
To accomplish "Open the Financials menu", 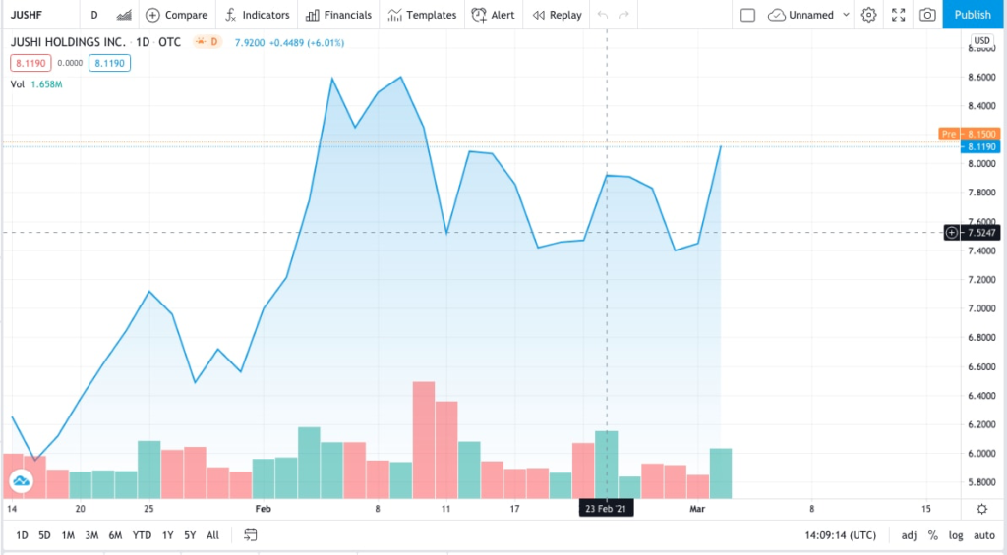I will tap(338, 14).
